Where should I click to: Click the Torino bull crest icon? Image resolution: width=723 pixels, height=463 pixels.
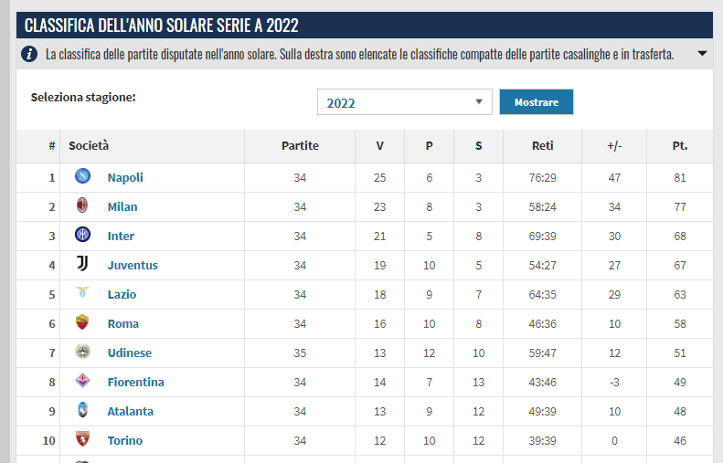pos(82,439)
